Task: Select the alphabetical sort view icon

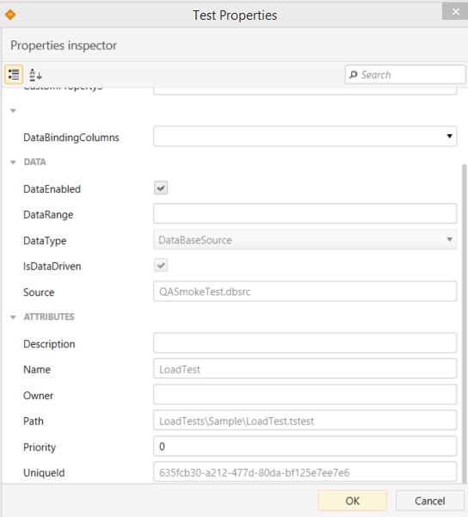Action: [x=35, y=75]
